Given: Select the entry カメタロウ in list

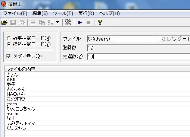Looking at the screenshot, I should 16,99.
